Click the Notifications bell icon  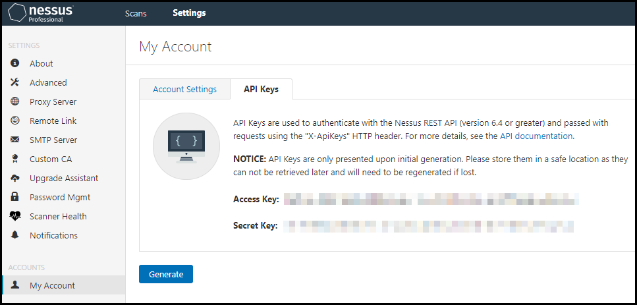point(15,235)
